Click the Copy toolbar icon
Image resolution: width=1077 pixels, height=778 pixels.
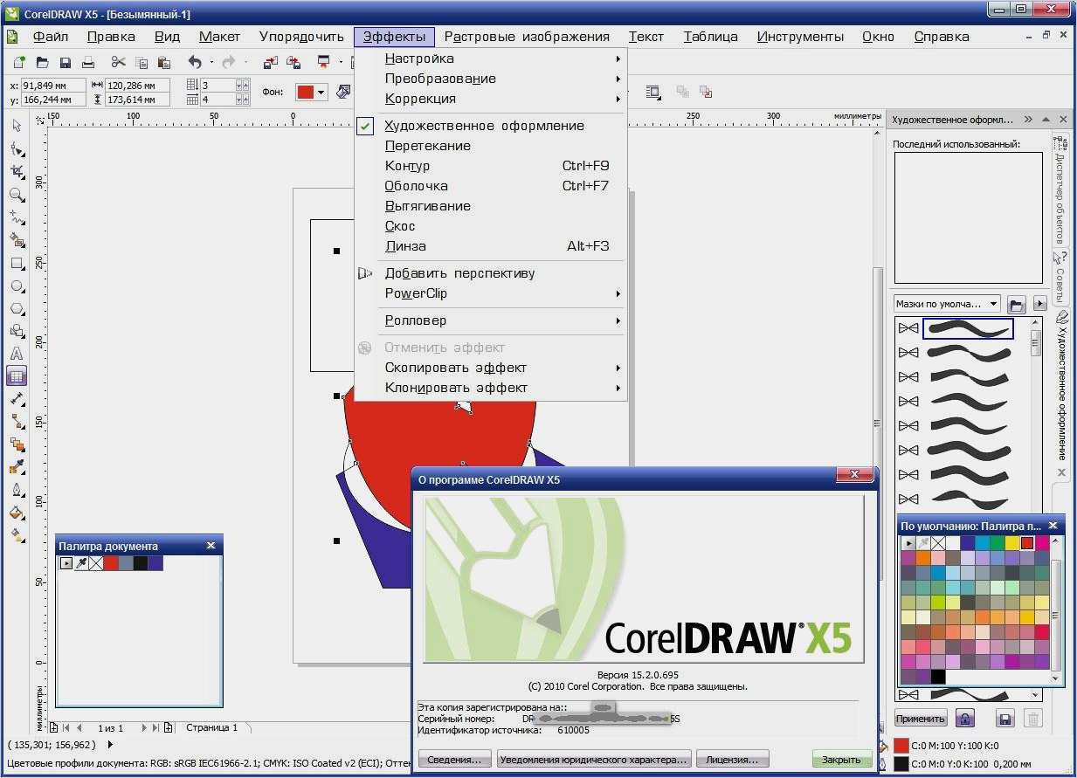pos(142,62)
